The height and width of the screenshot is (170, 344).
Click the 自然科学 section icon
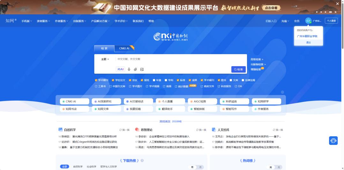coord(61,130)
